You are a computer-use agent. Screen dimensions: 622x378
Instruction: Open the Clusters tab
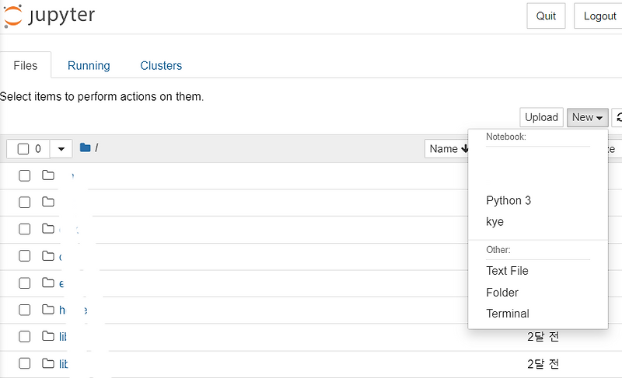pyautogui.click(x=161, y=66)
